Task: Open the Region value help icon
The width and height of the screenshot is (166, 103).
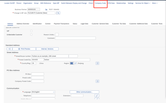Action: (76, 63)
